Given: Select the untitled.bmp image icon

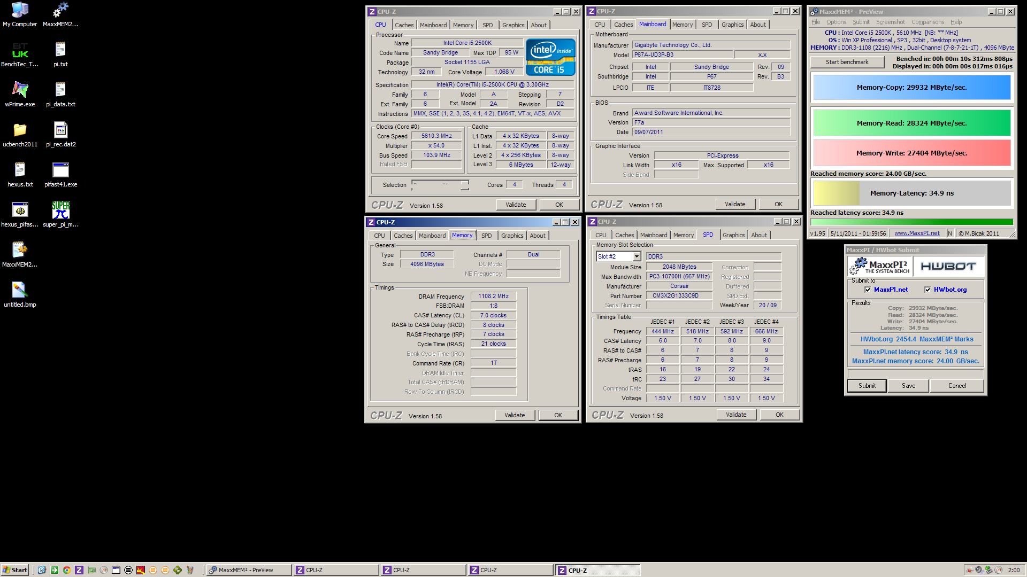Looking at the screenshot, I should 20,295.
